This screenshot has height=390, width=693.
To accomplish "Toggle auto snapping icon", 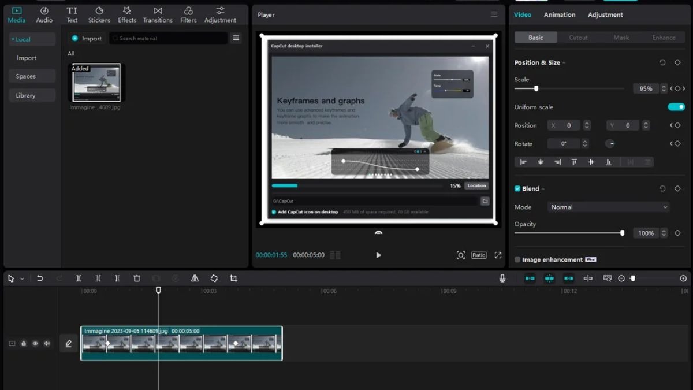I will click(549, 278).
